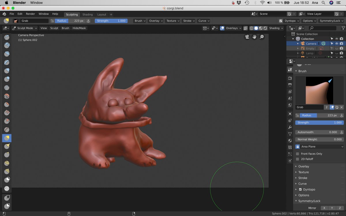The height and width of the screenshot is (216, 346).
Task: Click the Grab brush preview thumbnail
Action: (x=319, y=90)
